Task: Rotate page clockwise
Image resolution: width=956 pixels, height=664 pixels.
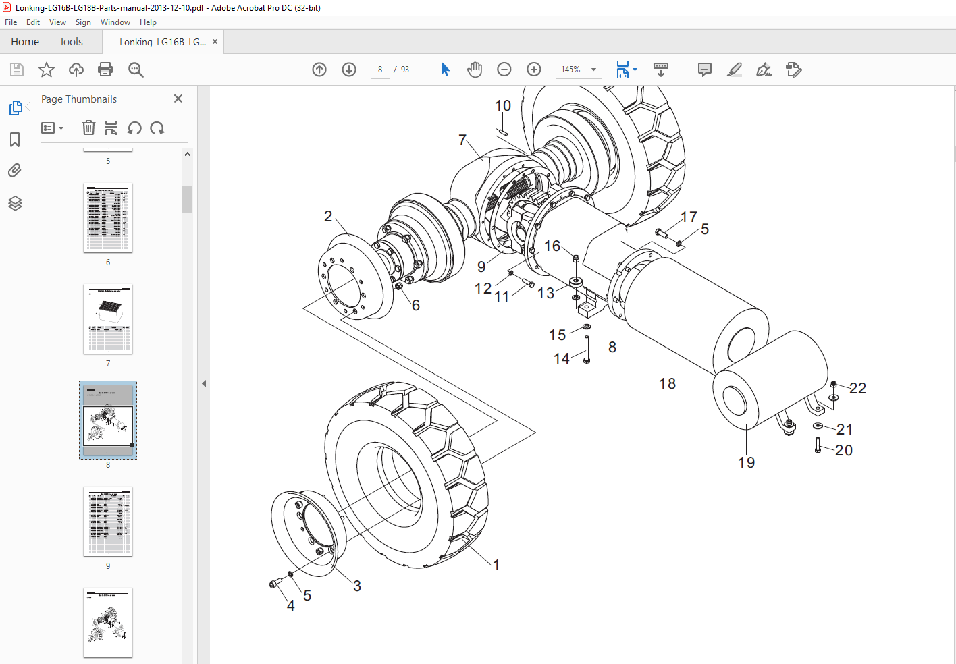Action: pos(157,128)
